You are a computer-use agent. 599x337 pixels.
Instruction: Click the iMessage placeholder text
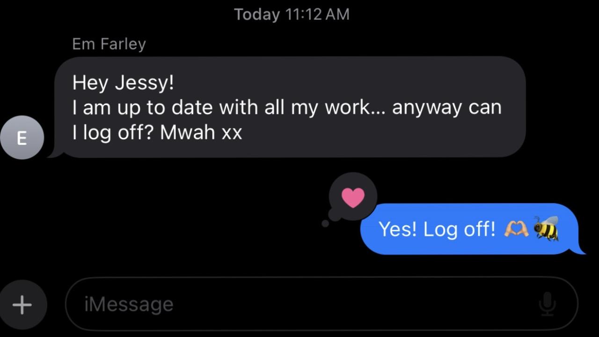(x=129, y=305)
